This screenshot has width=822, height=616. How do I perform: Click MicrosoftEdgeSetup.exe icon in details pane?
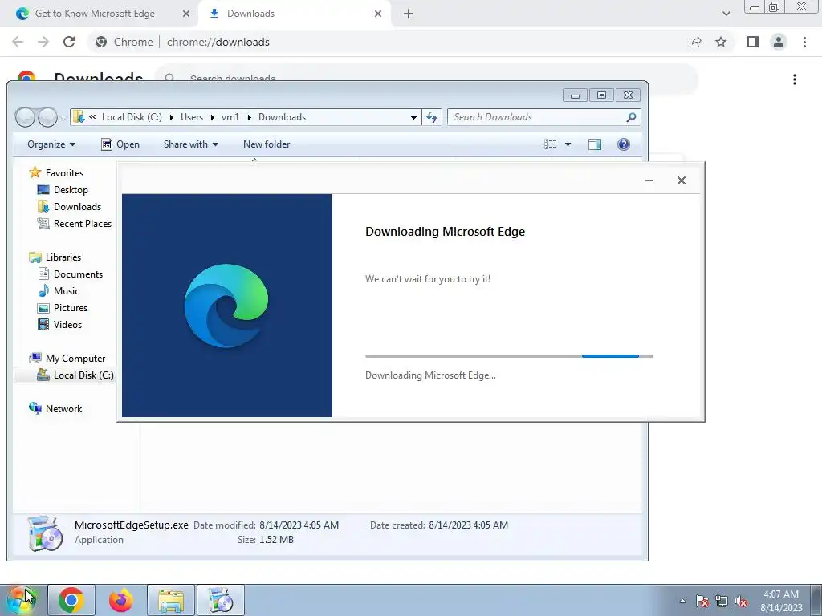(x=45, y=533)
